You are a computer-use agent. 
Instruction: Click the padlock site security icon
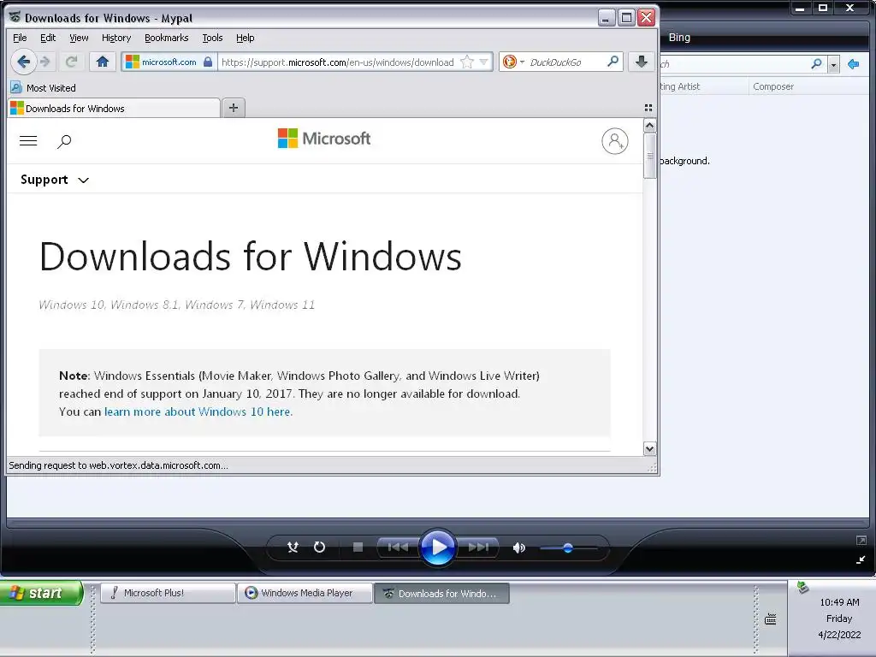pos(208,62)
